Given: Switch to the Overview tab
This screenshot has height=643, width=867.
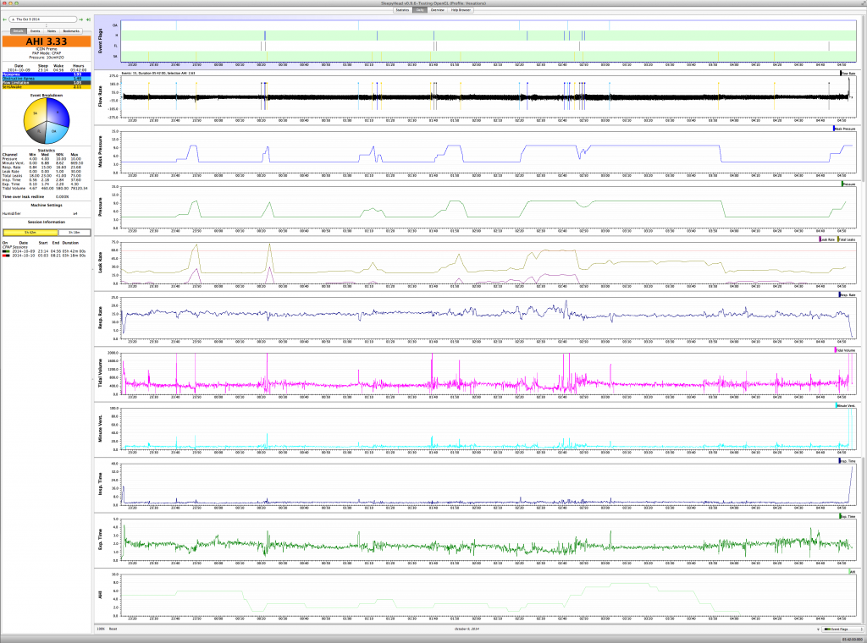Looking at the screenshot, I should coord(437,10).
